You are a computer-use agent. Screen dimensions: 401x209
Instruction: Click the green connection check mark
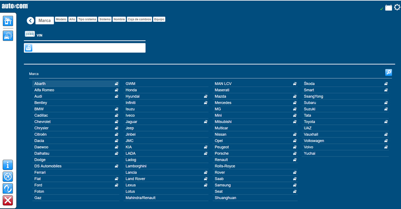(382, 9)
